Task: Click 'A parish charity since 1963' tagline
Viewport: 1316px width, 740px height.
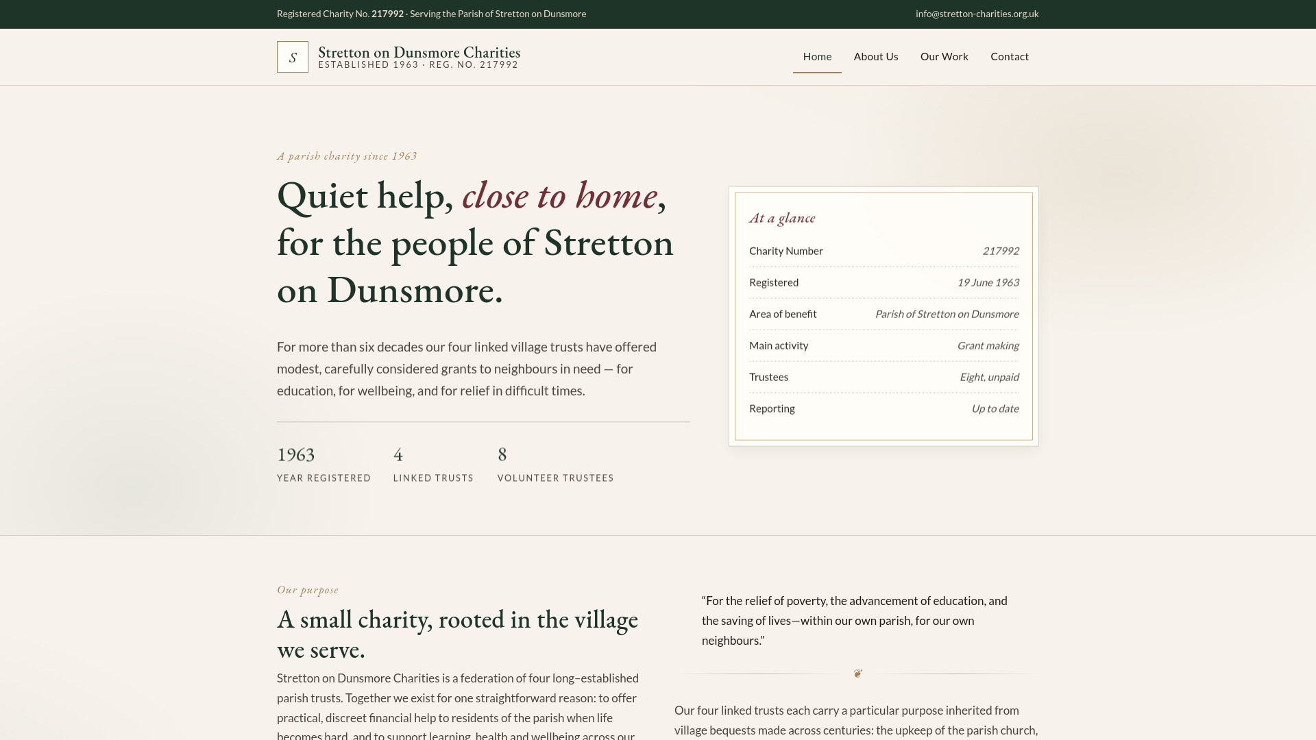Action: 347,156
